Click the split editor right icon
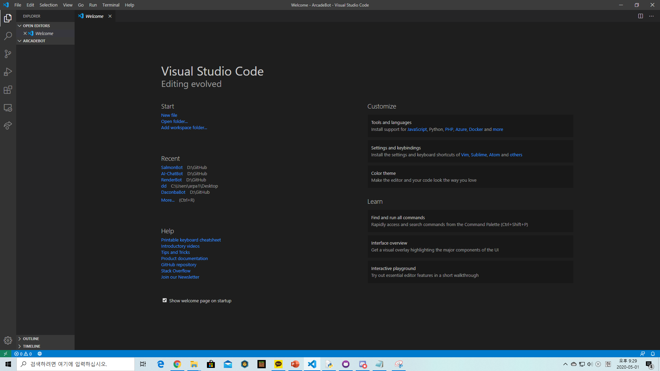Viewport: 660px width, 371px height. [640, 16]
